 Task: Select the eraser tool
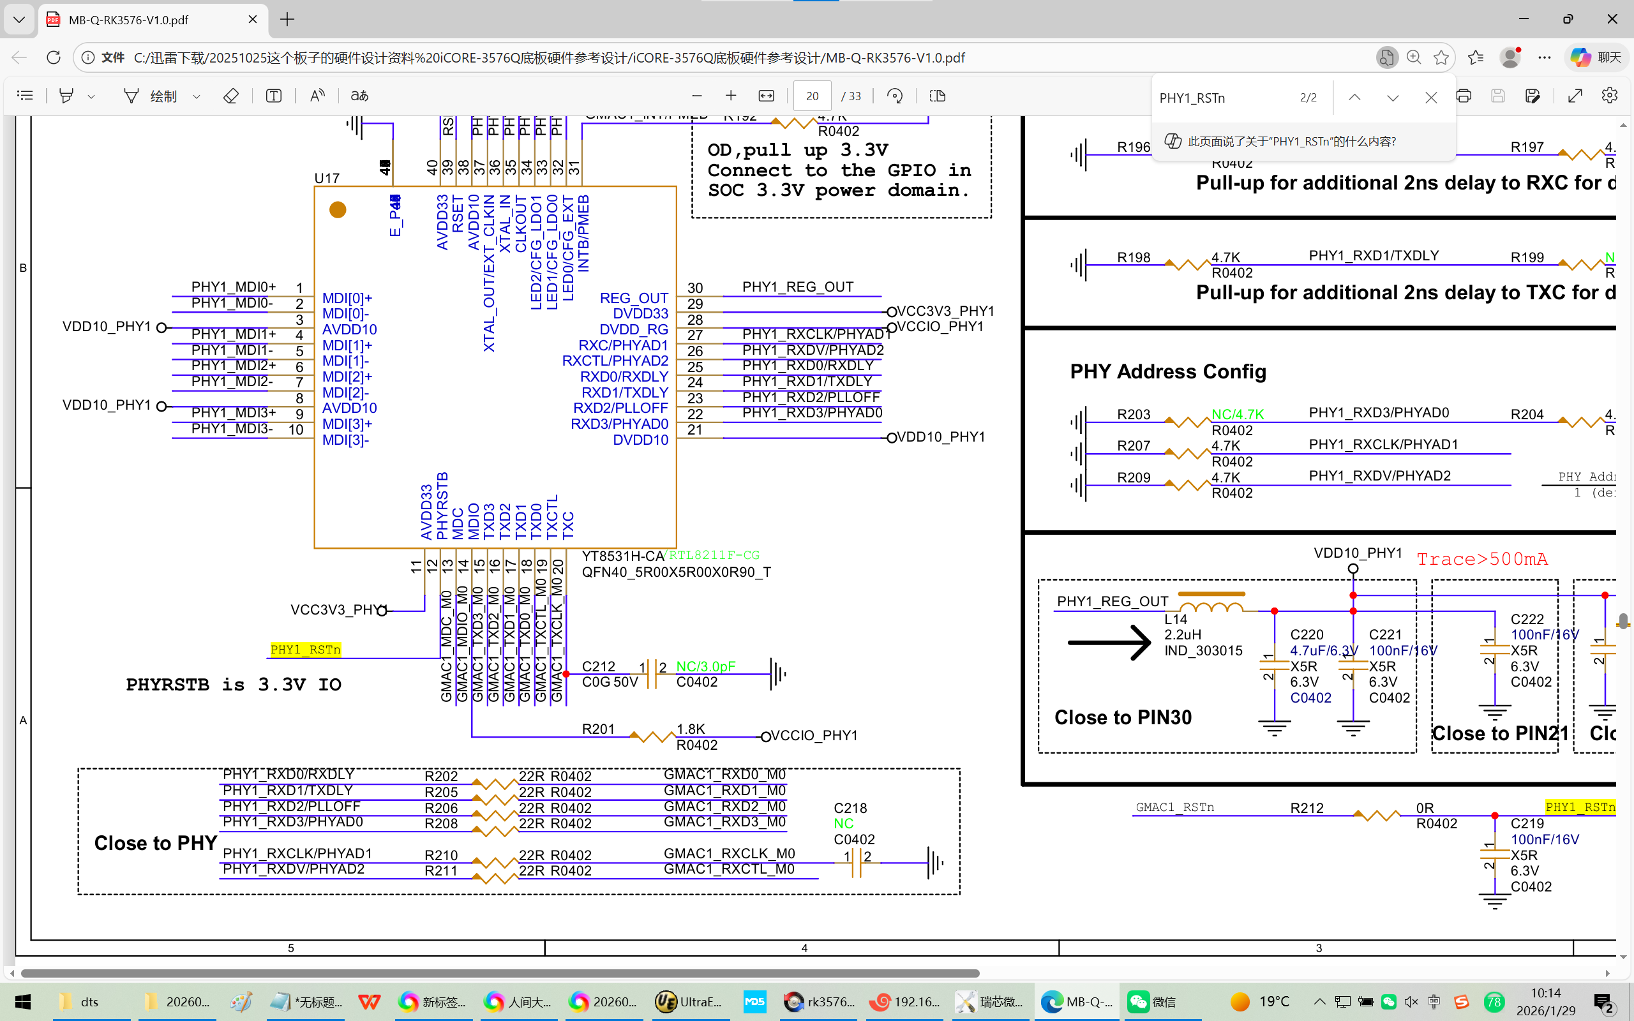230,96
